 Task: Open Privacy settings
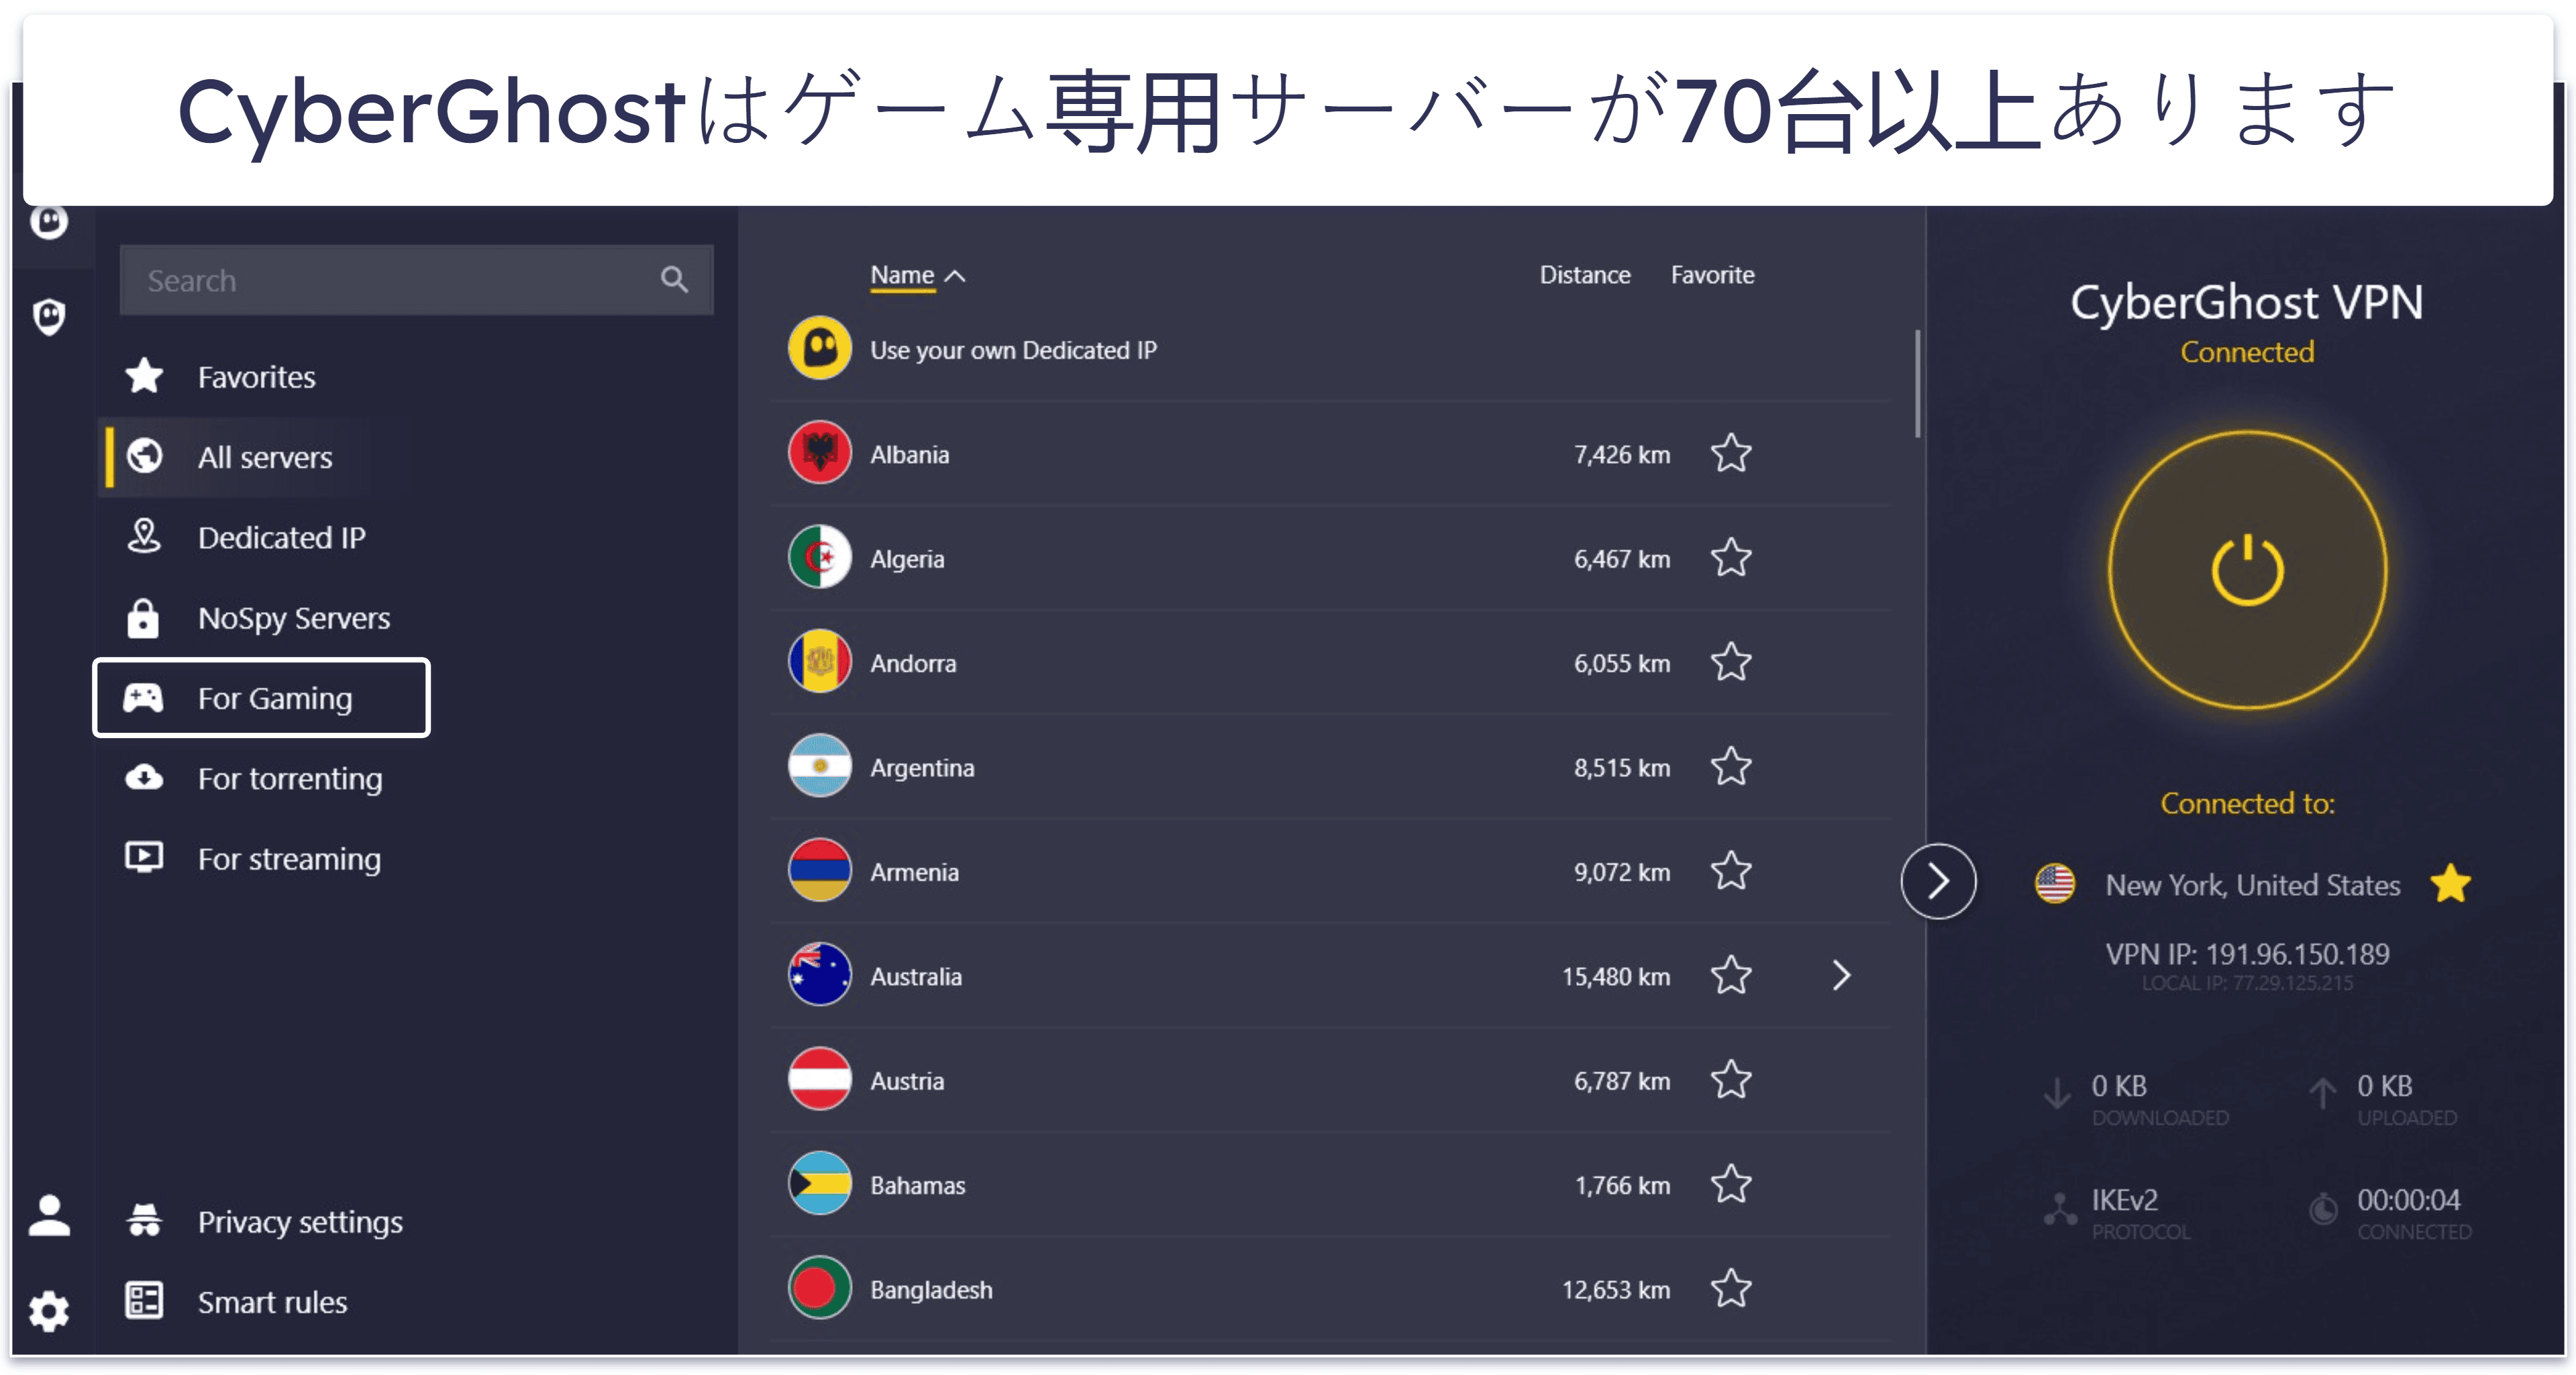tap(300, 1221)
